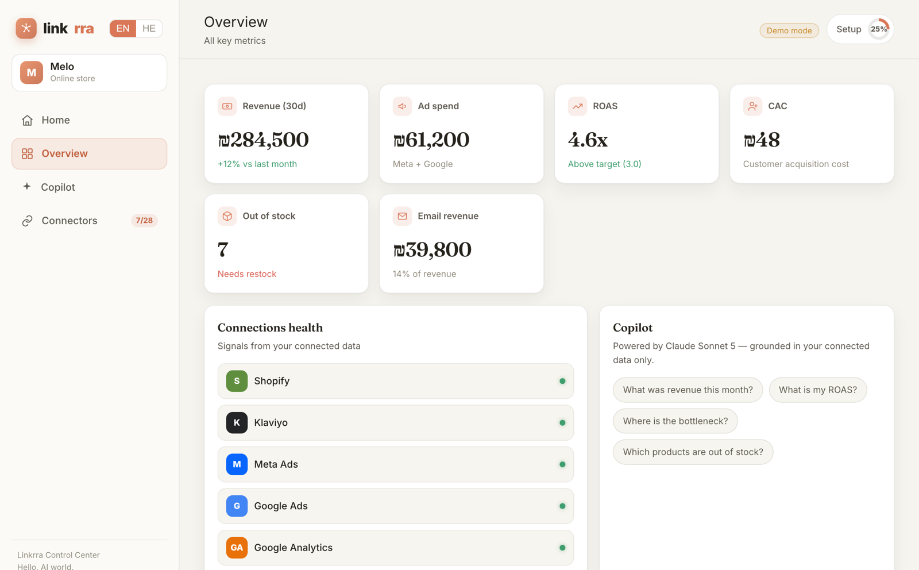Select "Where is the bottleneck?" prompt
This screenshot has width=919, height=570.
click(675, 421)
